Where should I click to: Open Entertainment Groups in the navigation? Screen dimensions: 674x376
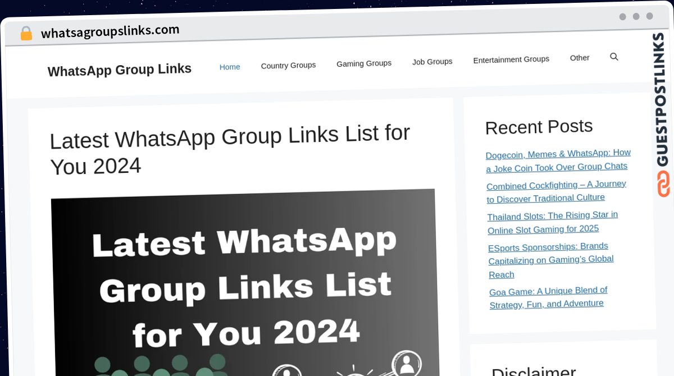tap(511, 59)
